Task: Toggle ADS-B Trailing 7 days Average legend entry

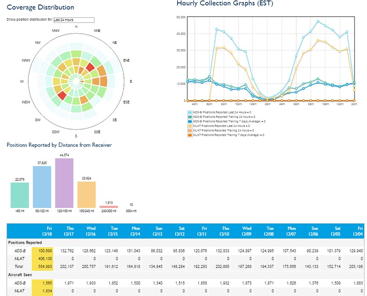Action: [226, 121]
